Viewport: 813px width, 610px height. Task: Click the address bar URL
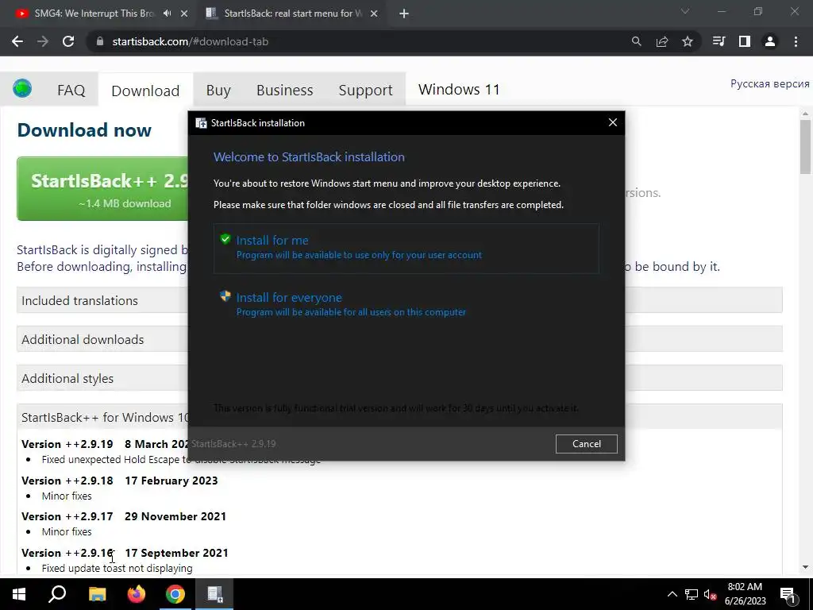pos(191,41)
